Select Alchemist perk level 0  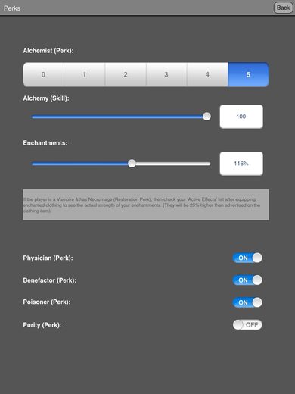[43, 74]
